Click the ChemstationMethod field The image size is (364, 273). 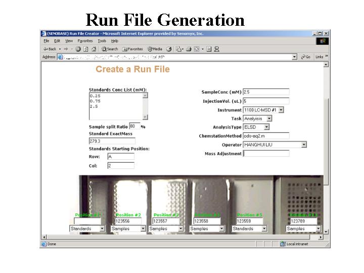[x=266, y=136]
